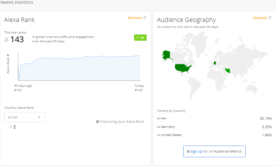Select United States on the world map
The height and width of the screenshot is (166, 276).
coord(183,68)
